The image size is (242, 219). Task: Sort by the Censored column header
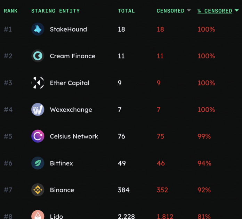170,11
